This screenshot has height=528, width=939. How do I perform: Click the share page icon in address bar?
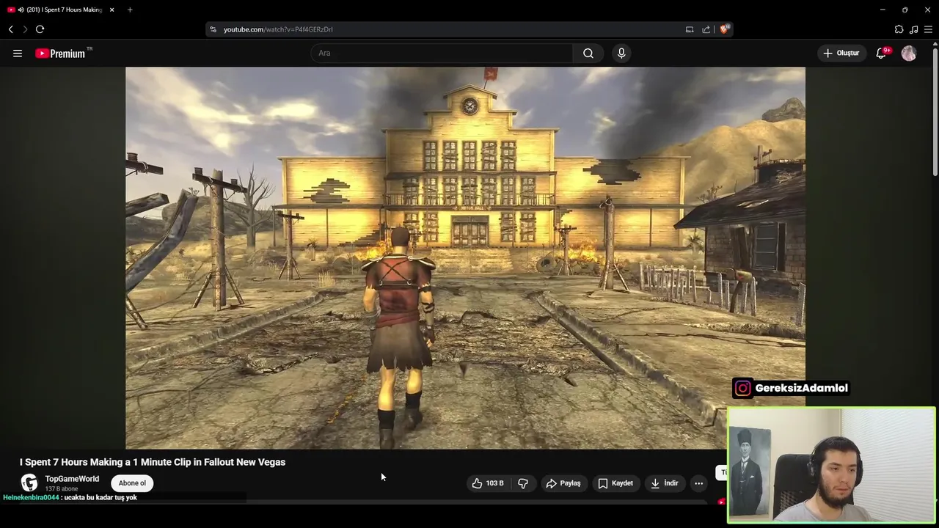tap(706, 29)
